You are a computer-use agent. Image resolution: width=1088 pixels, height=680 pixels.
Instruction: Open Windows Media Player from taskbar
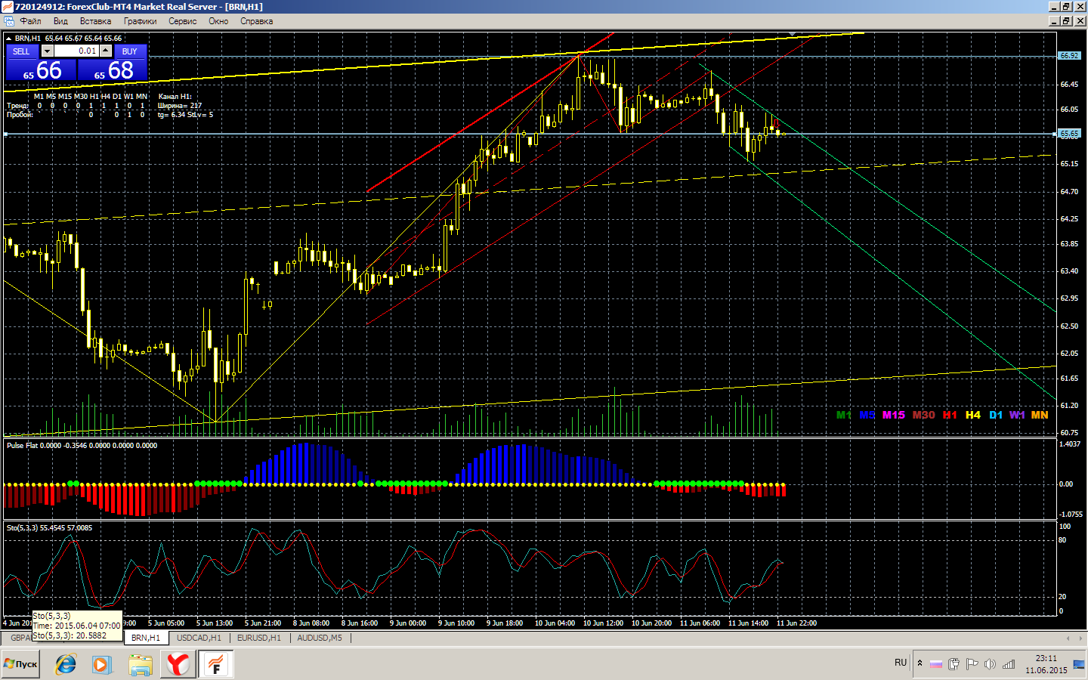[102, 664]
